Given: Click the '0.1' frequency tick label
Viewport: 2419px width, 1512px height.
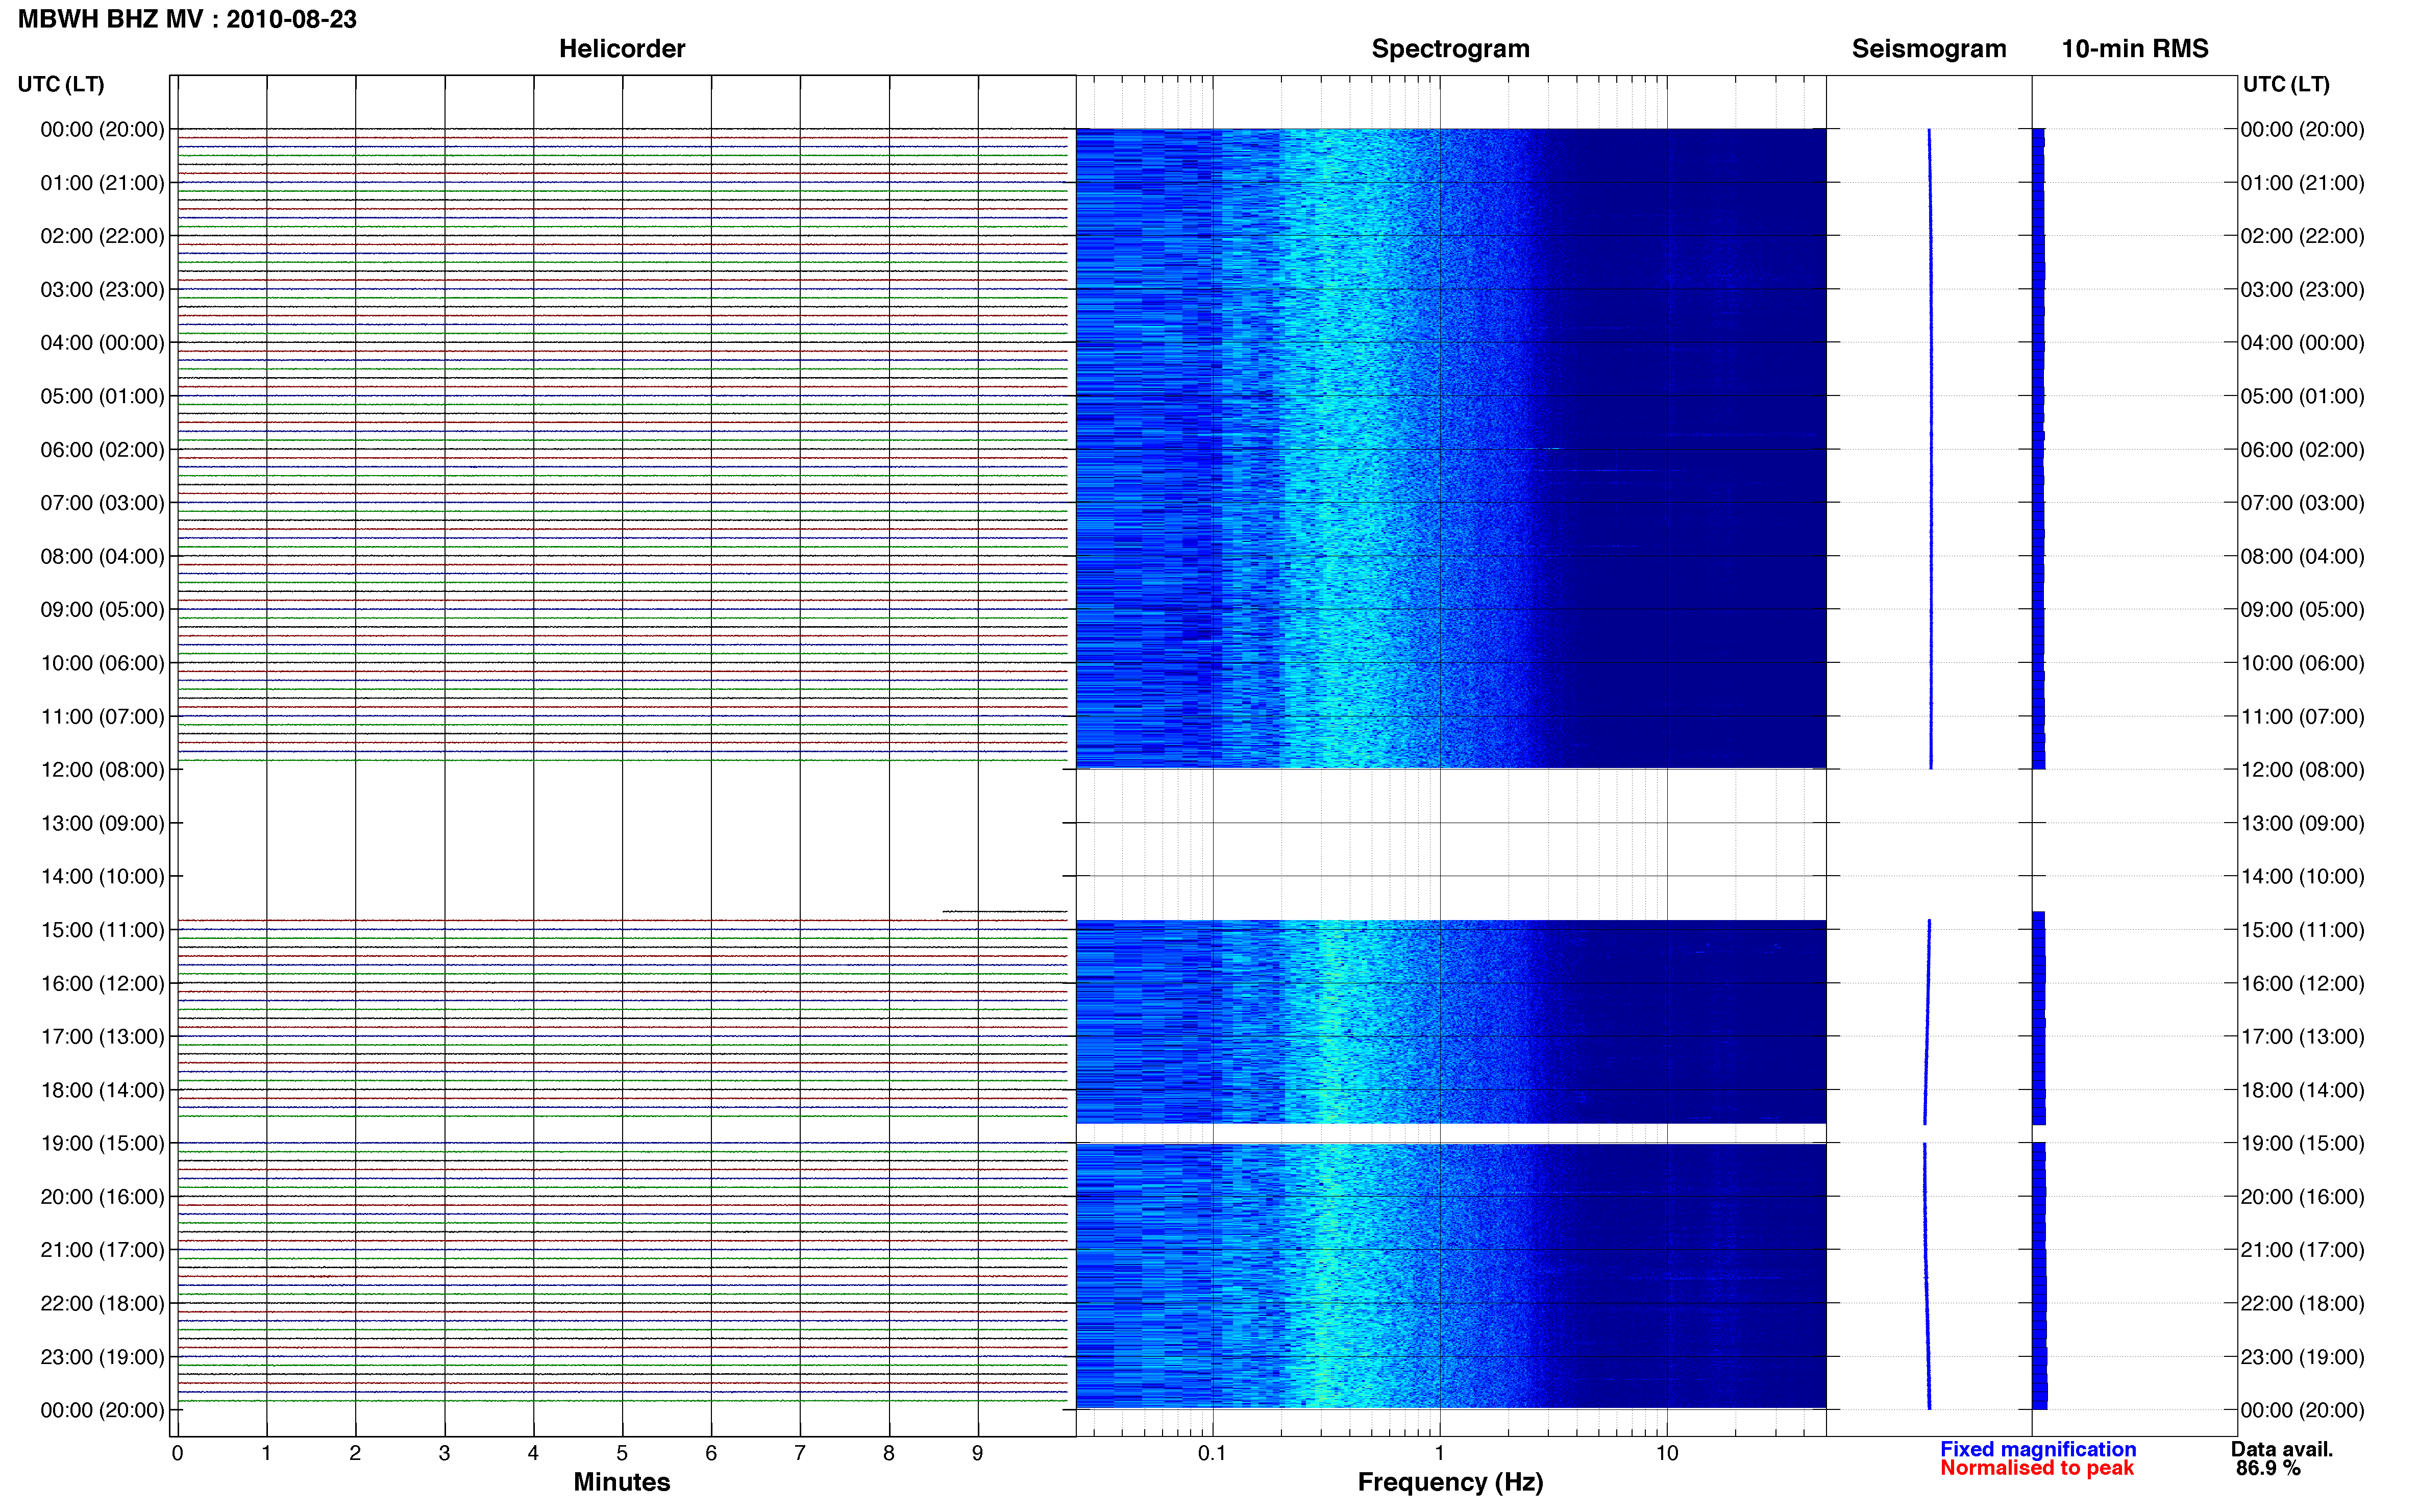Looking at the screenshot, I should point(1212,1453).
